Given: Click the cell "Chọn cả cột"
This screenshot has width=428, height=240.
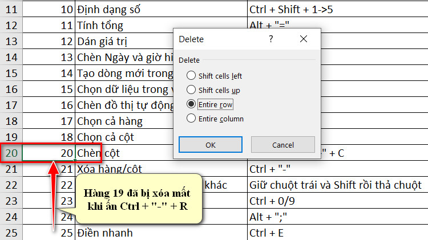Looking at the screenshot, I should [x=124, y=137].
